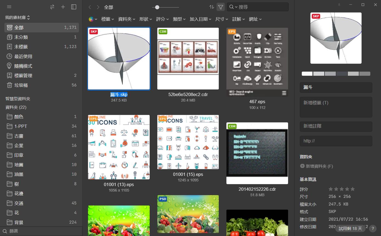Adjust the thumbnail size slider

pos(157,7)
